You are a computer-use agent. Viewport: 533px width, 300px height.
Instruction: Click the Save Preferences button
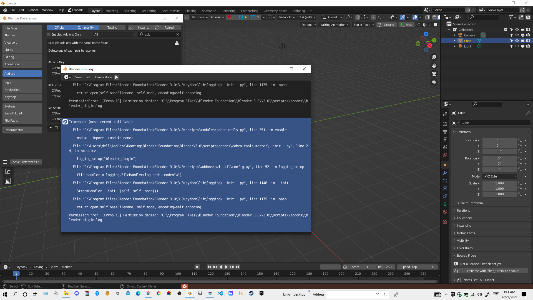tap(26, 162)
